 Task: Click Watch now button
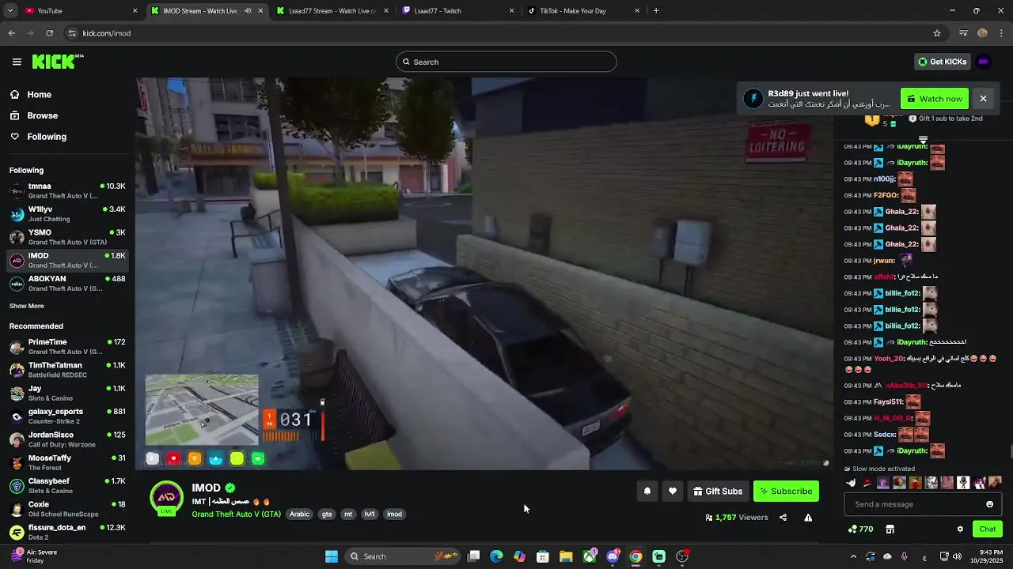click(935, 99)
